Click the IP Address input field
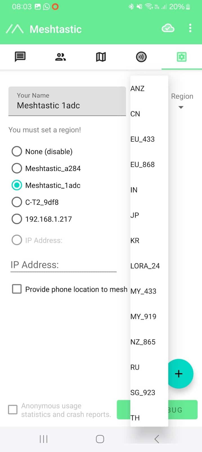The width and height of the screenshot is (202, 452). click(x=63, y=265)
